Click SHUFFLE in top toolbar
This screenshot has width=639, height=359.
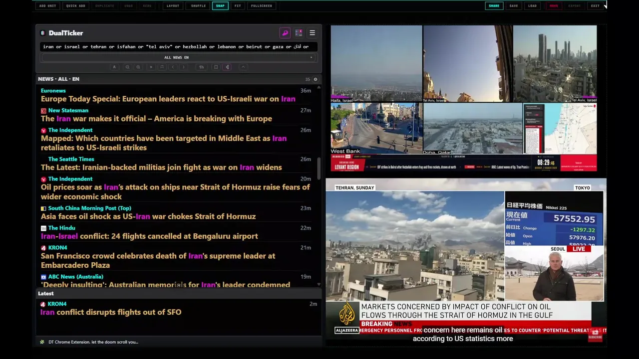(198, 6)
